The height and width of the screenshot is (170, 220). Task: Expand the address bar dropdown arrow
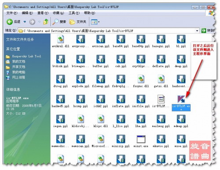(x=197, y=31)
